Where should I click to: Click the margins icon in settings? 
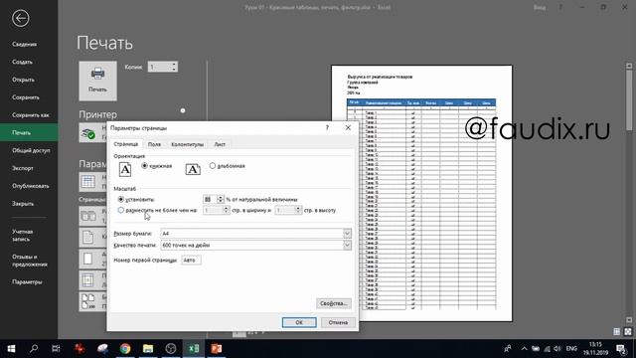(88, 280)
